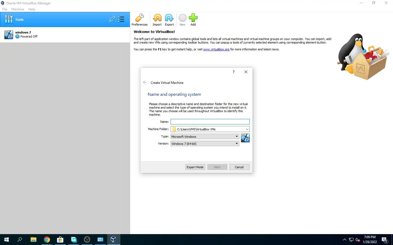Show hidden system tray icons
Viewport: 393px width, 245px height.
(x=344, y=240)
